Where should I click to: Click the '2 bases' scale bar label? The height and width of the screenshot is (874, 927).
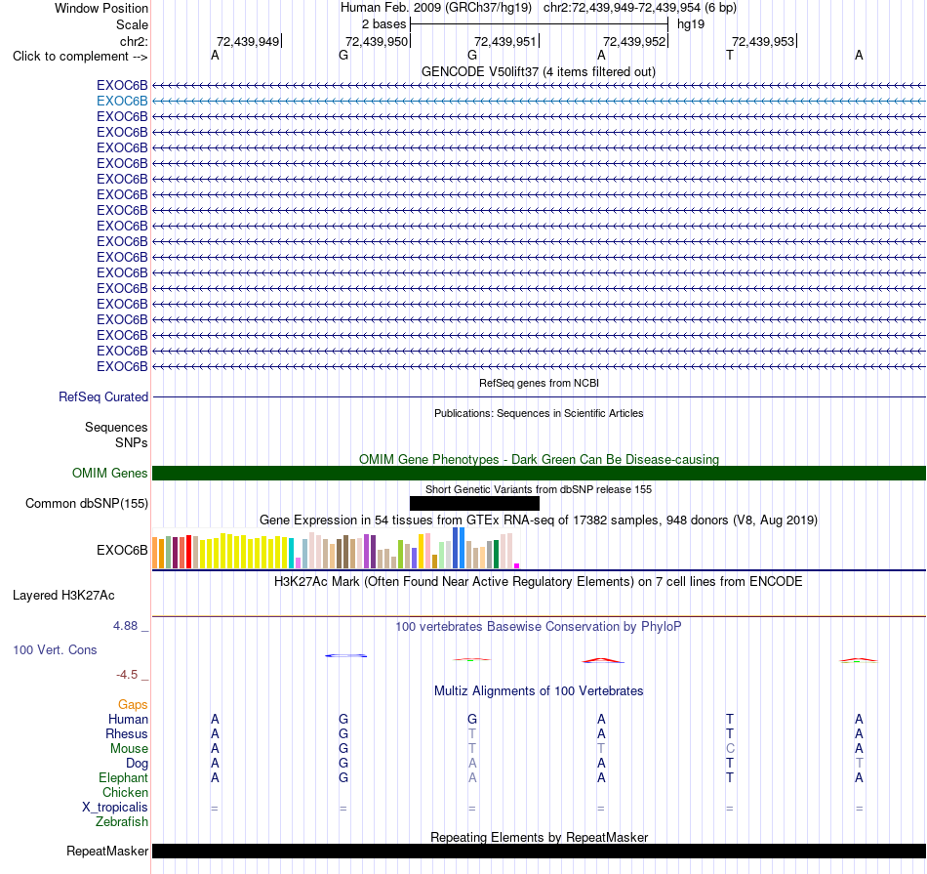pyautogui.click(x=383, y=24)
